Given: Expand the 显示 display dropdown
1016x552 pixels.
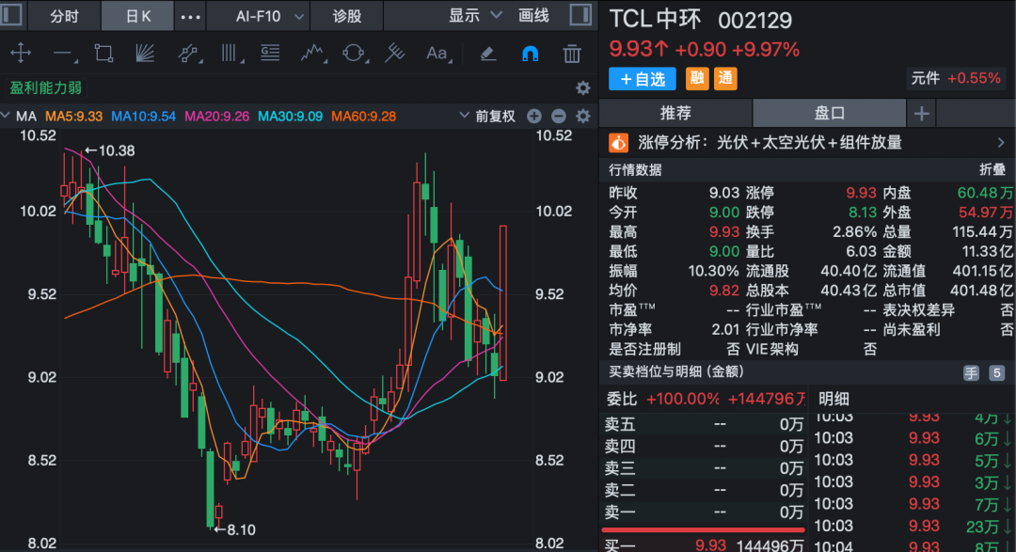Looking at the screenshot, I should 475,16.
